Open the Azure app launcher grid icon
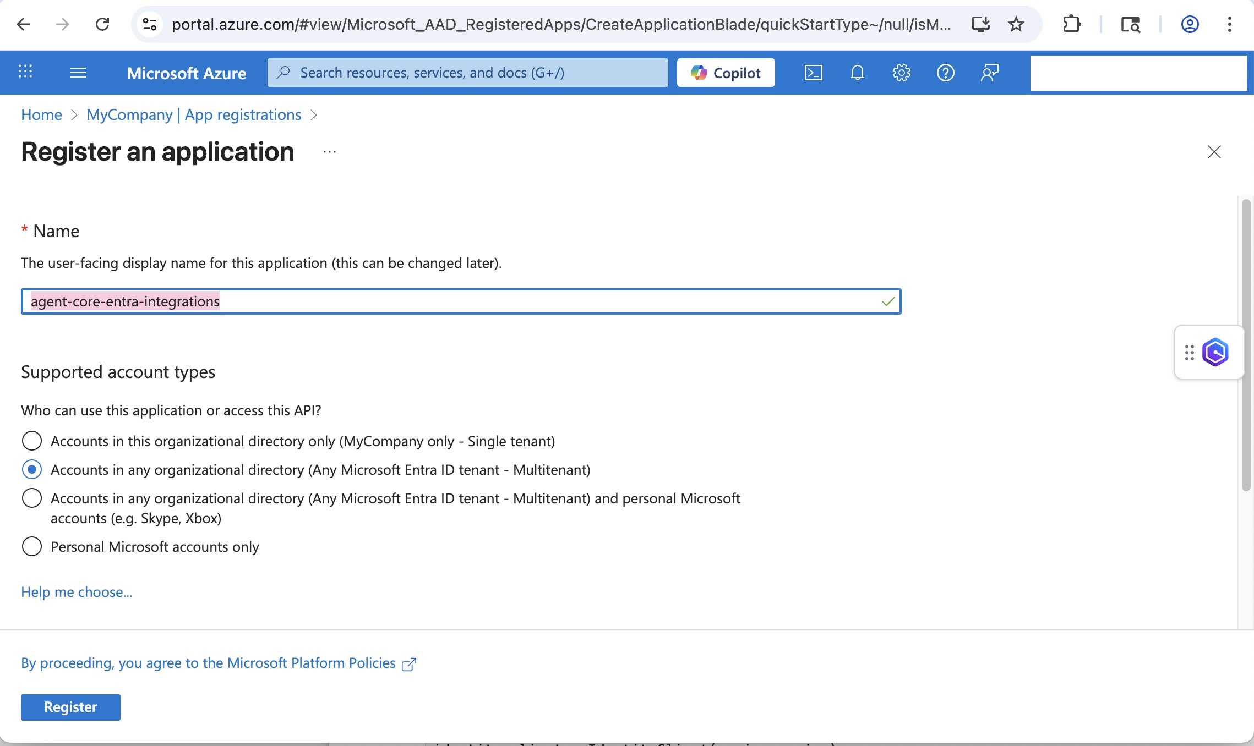 (25, 72)
